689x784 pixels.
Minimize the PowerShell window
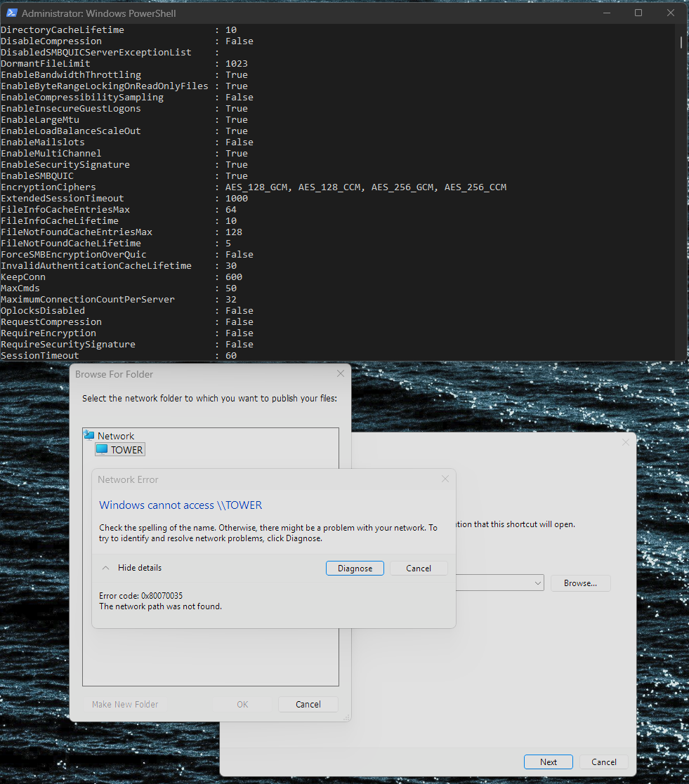tap(607, 13)
